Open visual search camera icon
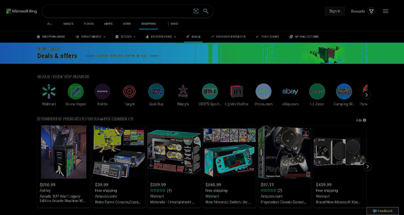 (x=196, y=11)
